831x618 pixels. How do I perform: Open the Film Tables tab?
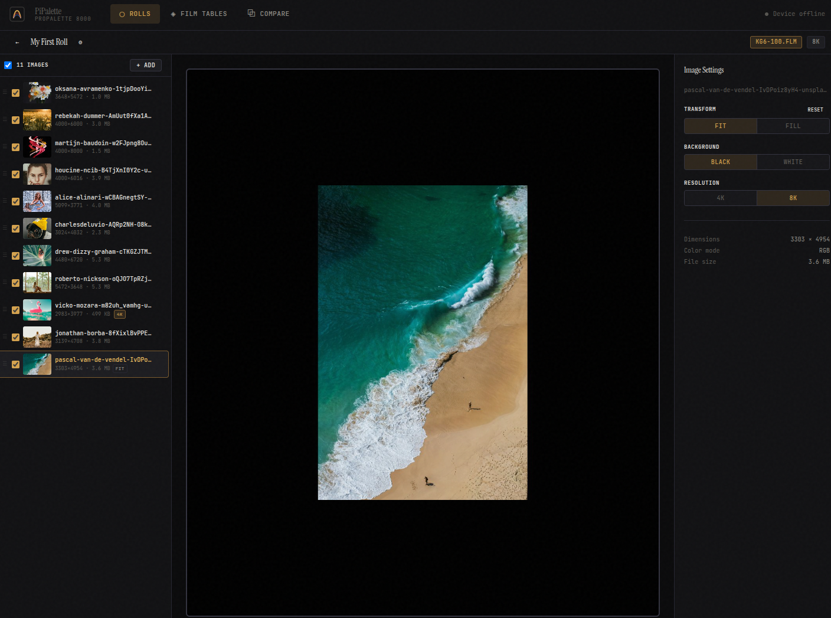coord(199,14)
